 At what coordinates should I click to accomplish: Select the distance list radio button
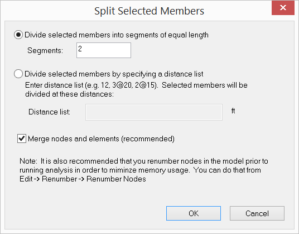tap(18, 74)
